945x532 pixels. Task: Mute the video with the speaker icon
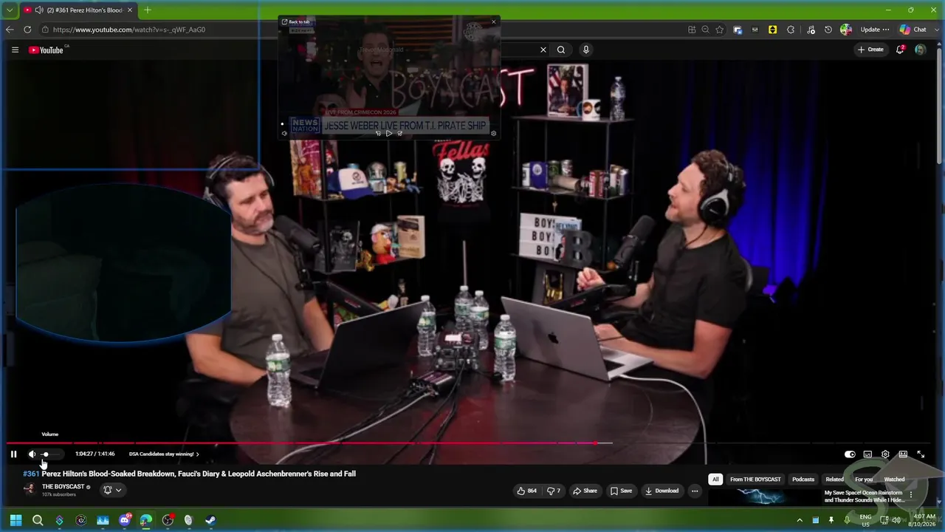(x=32, y=454)
